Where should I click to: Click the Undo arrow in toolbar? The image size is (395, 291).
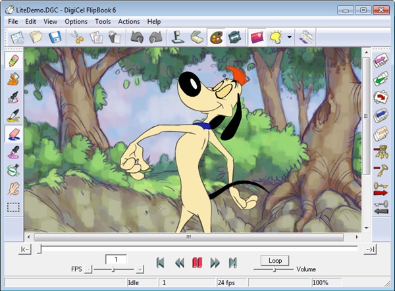[x=137, y=38]
